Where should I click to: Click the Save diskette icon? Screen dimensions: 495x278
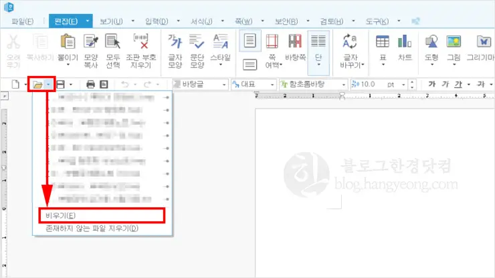click(60, 84)
